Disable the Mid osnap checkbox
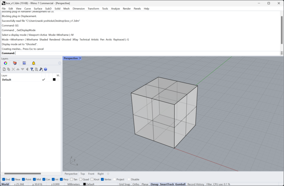This screenshot has height=186, width=284. [x=34, y=179]
